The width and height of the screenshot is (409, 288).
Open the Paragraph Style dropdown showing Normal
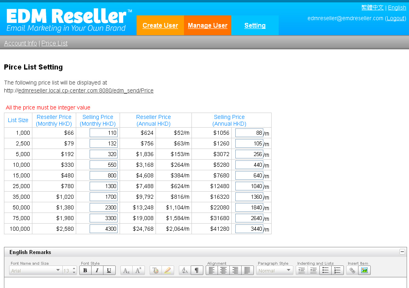click(275, 271)
